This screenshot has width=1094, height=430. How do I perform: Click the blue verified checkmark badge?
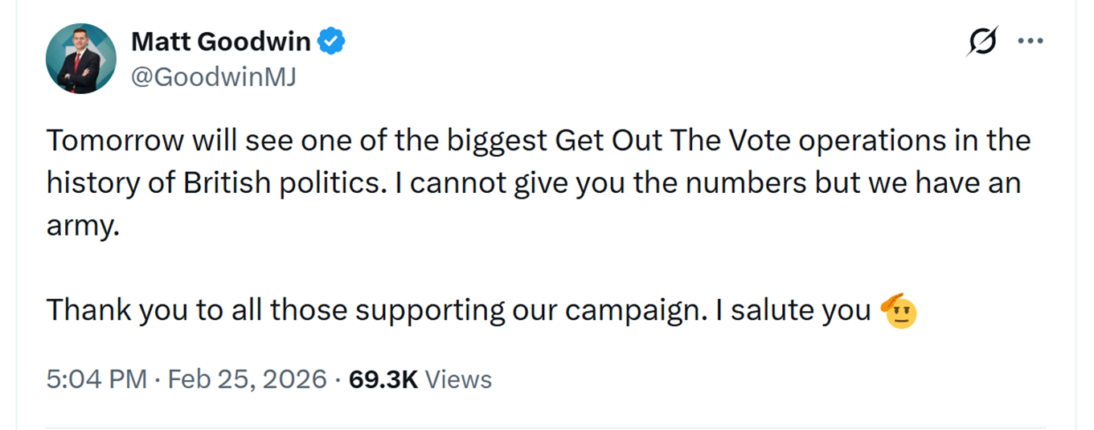331,41
